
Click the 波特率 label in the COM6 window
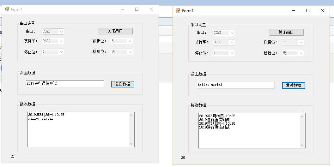point(30,41)
